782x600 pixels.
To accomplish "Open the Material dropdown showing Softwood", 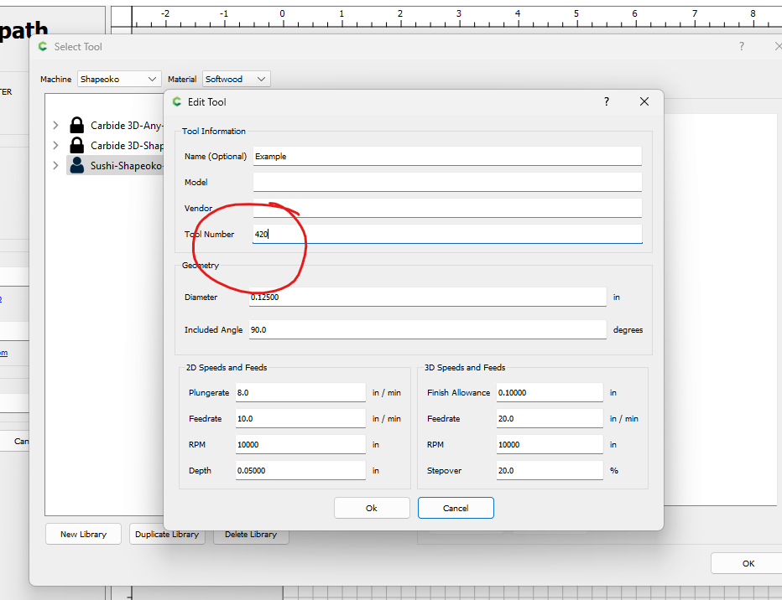I will click(236, 79).
